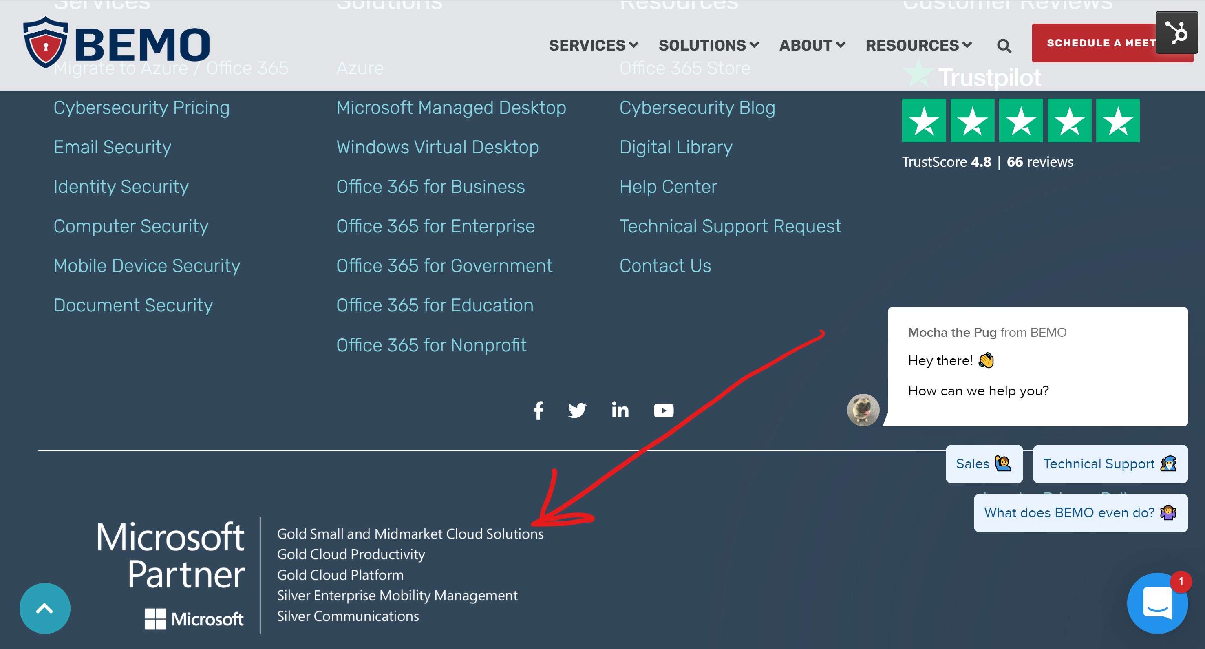Open the chat greeting message bubble
Viewport: 1205px width, 649px height.
tap(1037, 366)
